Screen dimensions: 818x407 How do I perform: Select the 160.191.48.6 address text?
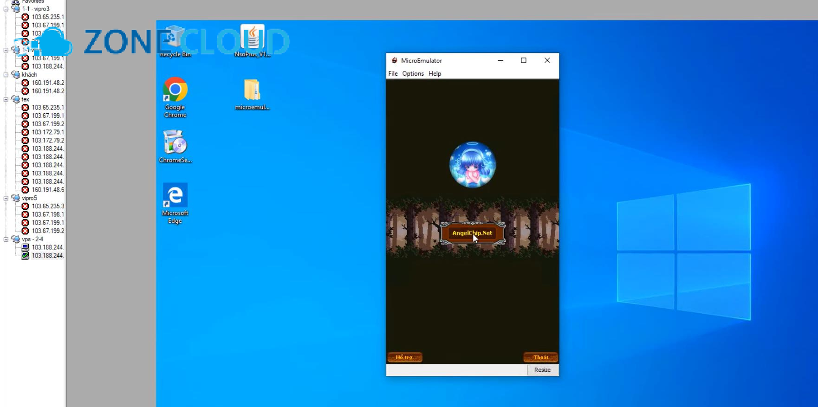click(48, 190)
